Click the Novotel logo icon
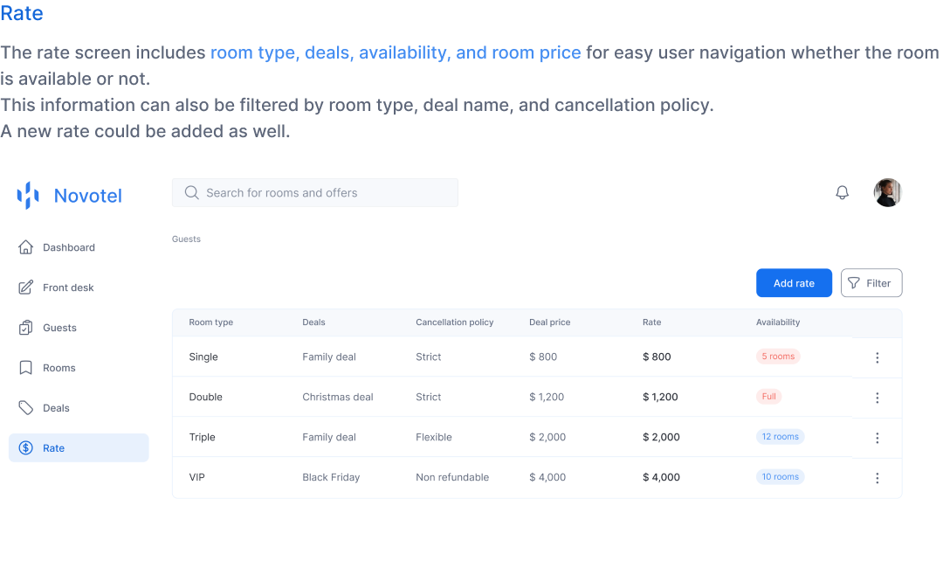 [28, 196]
